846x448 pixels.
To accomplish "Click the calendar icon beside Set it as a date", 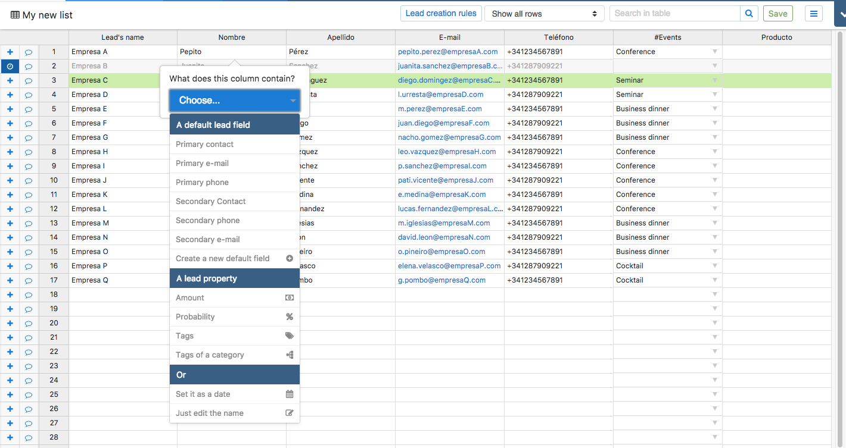I will pyautogui.click(x=289, y=394).
